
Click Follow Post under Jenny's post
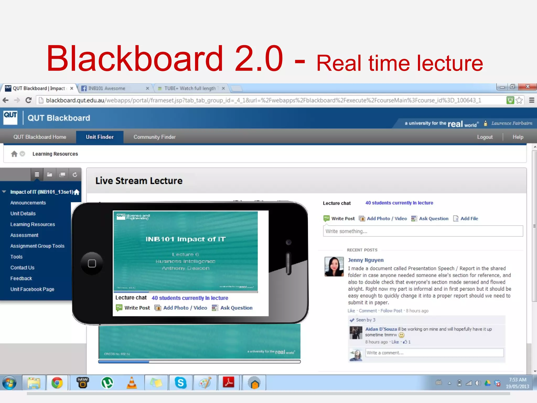[x=391, y=311]
